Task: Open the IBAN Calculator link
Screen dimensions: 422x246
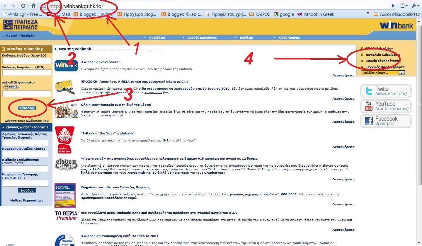Action: click(x=379, y=49)
